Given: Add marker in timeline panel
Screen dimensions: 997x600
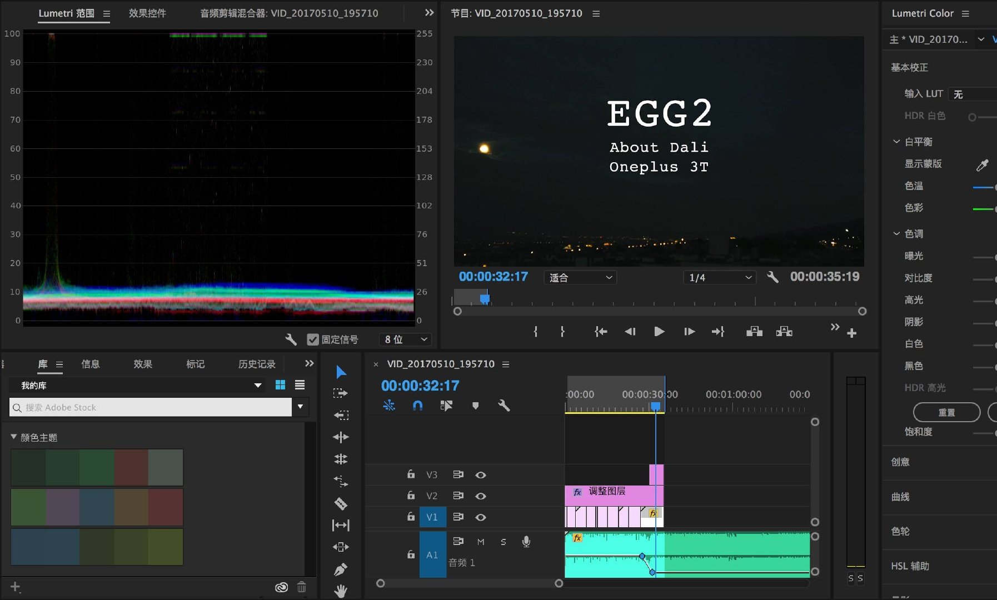Looking at the screenshot, I should [x=475, y=406].
